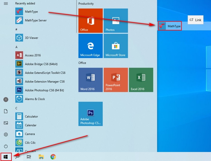Launch Adobe Bridge CS6 (64bit)
The width and height of the screenshot is (211, 161).
[x=41, y=64]
